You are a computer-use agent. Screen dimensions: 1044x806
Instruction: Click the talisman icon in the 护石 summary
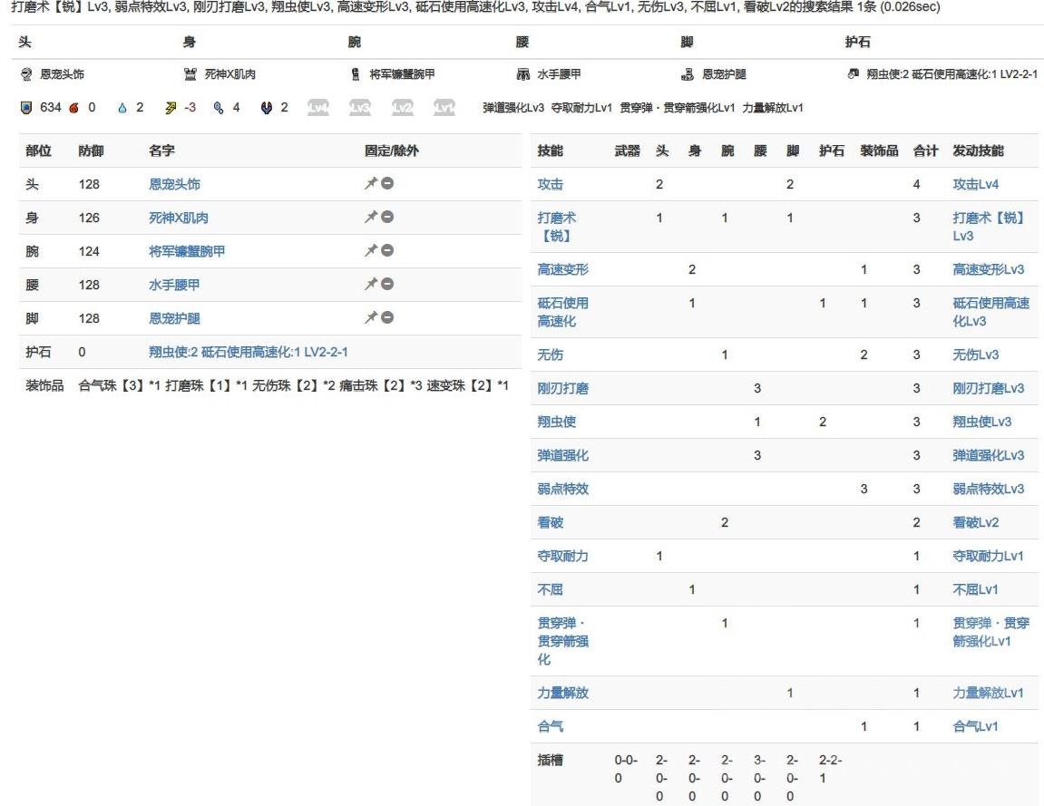click(x=853, y=73)
